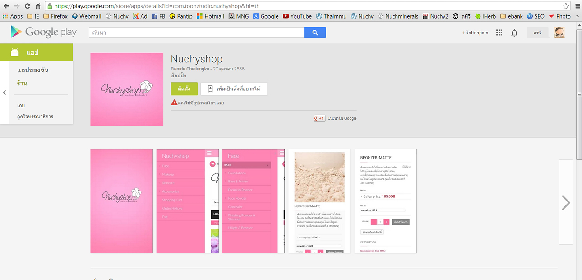Open the YouTube bookmark
Viewport: 582px width, 280px height.
tap(297, 16)
